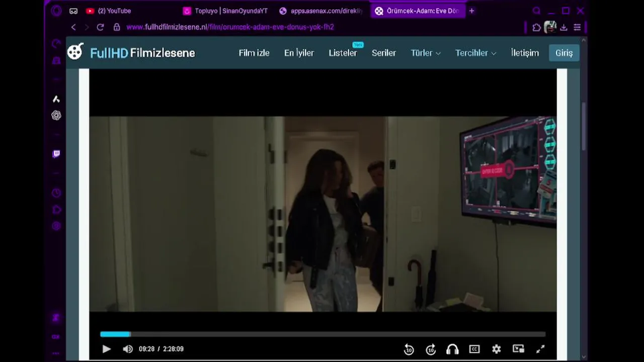Open the GX Corner gamepad tab
Screen dimensions: 644x362
[73, 11]
